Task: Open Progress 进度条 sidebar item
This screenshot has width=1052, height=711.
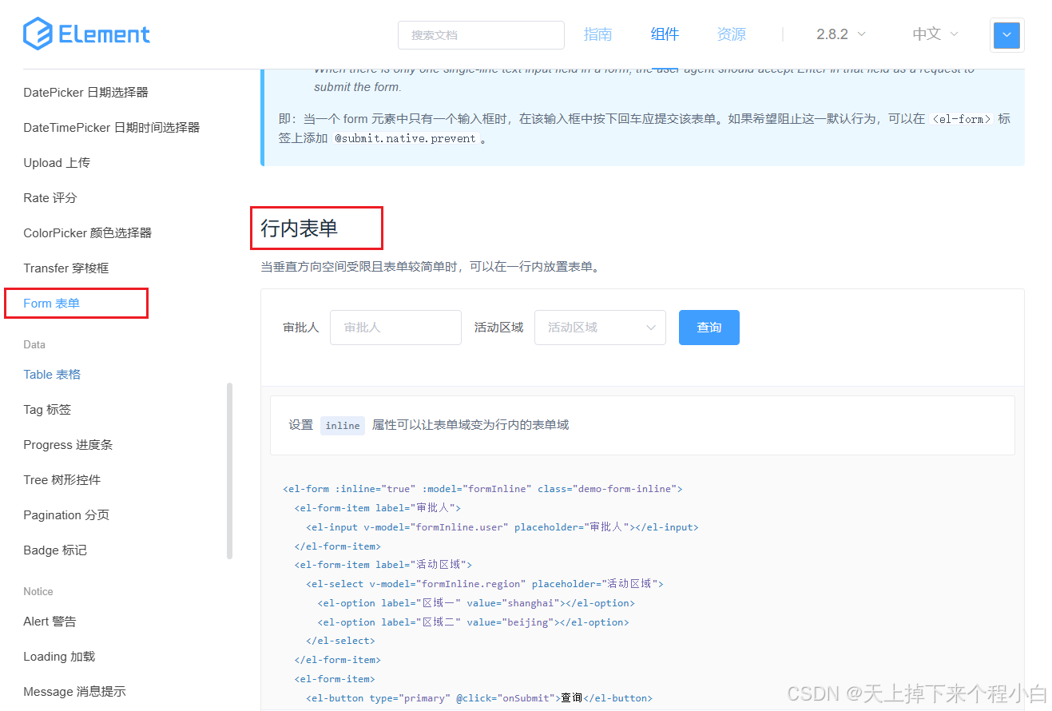Action: point(68,445)
